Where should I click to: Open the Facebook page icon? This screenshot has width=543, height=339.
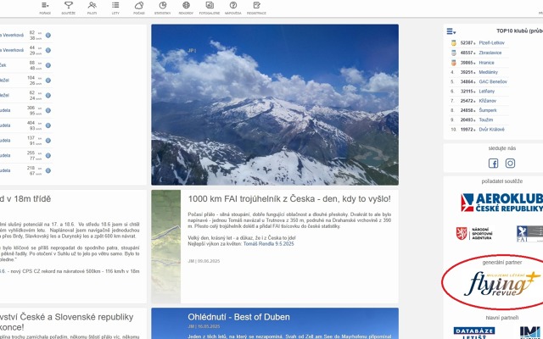(493, 164)
